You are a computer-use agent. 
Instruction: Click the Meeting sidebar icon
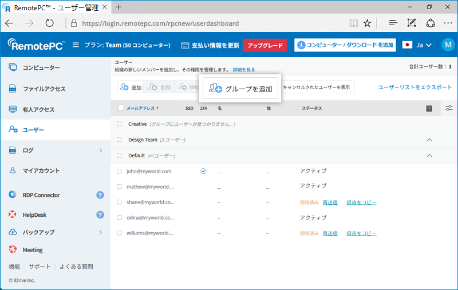point(13,249)
